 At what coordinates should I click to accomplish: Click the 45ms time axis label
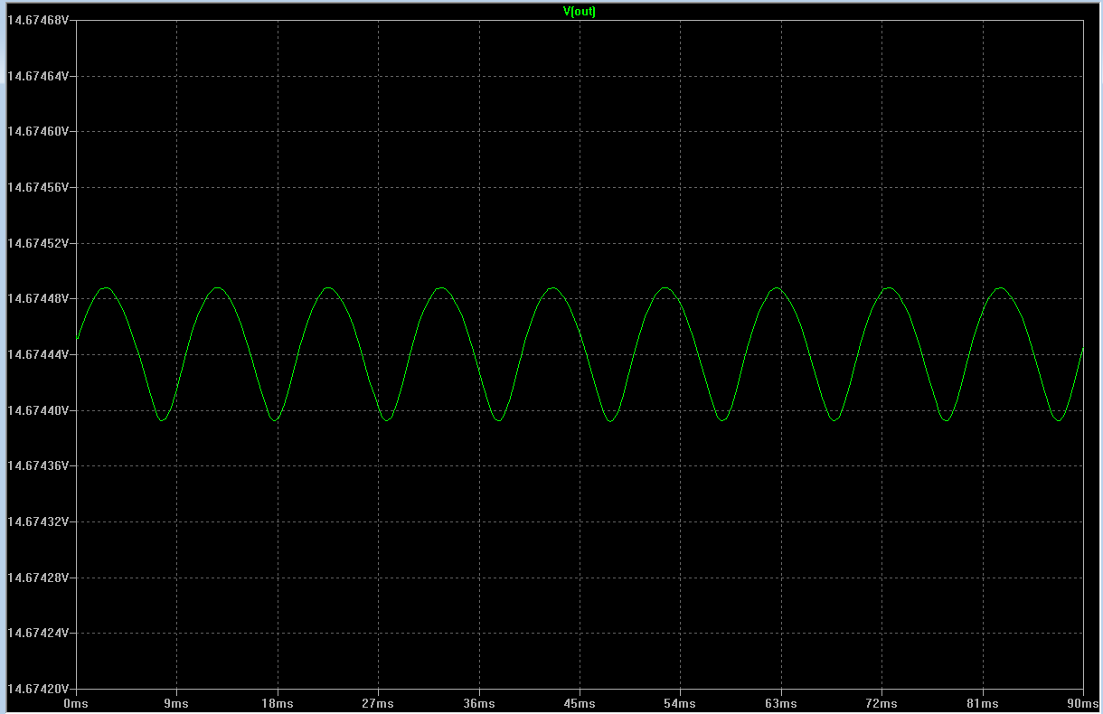[x=580, y=703]
